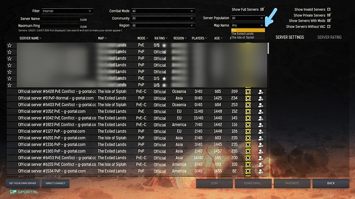Screen dimensions: 355x199
Task: Click the player icon on server #1534 row
Action: pyautogui.click(x=260, y=171)
